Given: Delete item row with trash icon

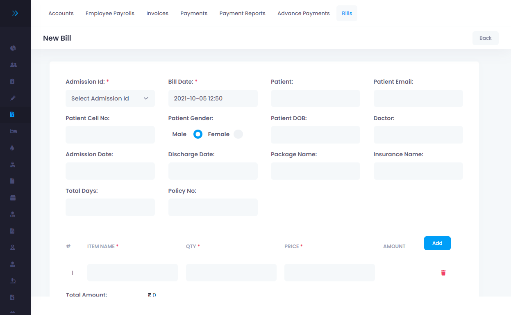Looking at the screenshot, I should click(443, 273).
